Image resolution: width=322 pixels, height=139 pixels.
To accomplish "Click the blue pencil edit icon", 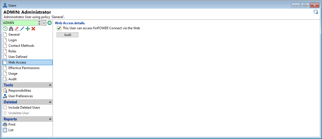I will (22, 29).
